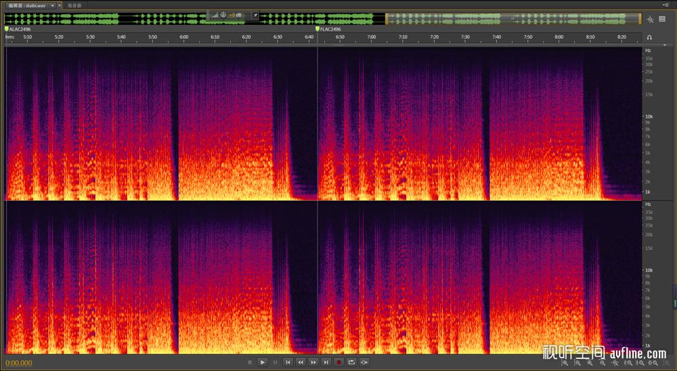Click the 6:00 mark on the time ruler
The width and height of the screenshot is (677, 371).
[184, 37]
